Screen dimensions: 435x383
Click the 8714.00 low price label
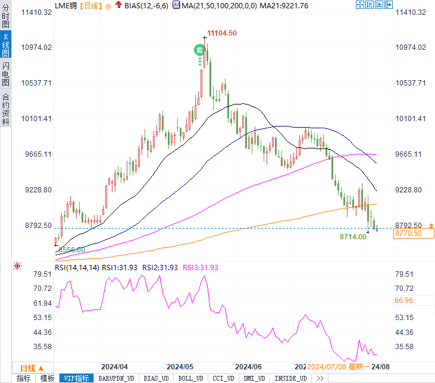[353, 237]
